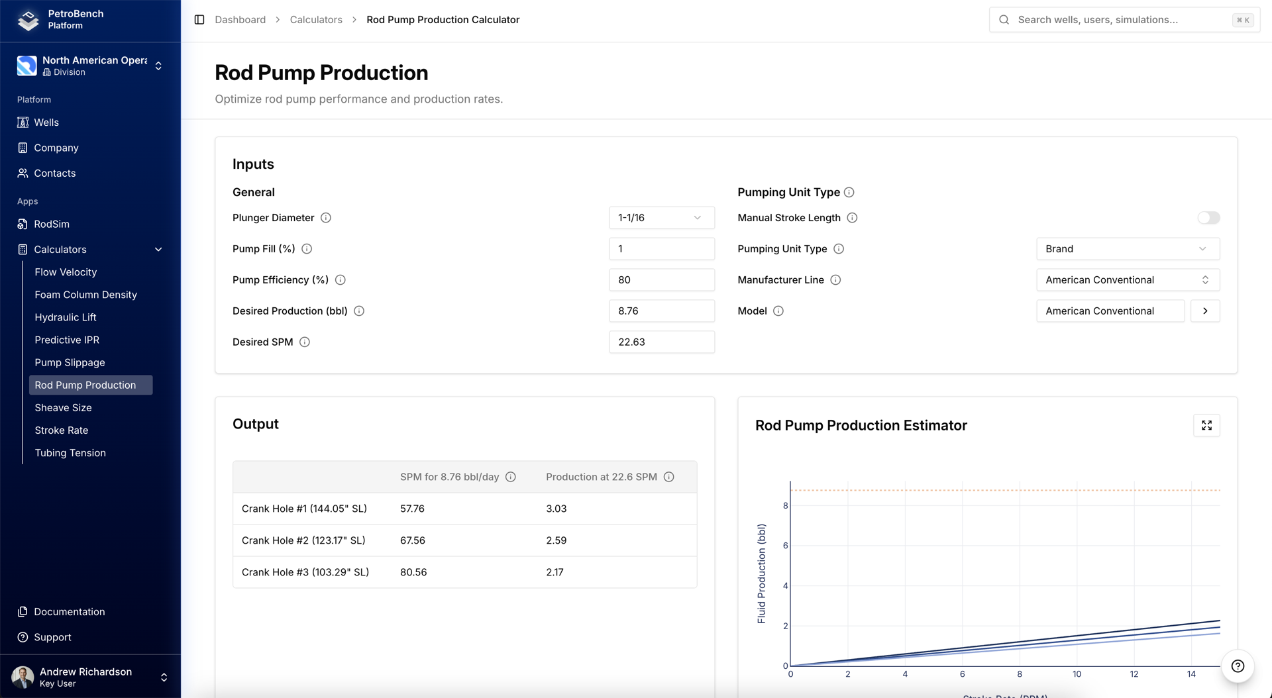Collapse the Calculators sidebar section
1272x698 pixels.
point(158,249)
